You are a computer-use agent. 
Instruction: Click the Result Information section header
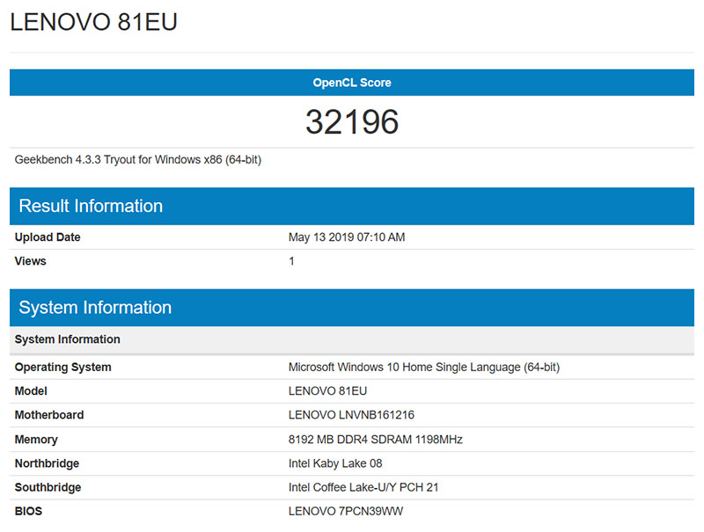coord(352,206)
